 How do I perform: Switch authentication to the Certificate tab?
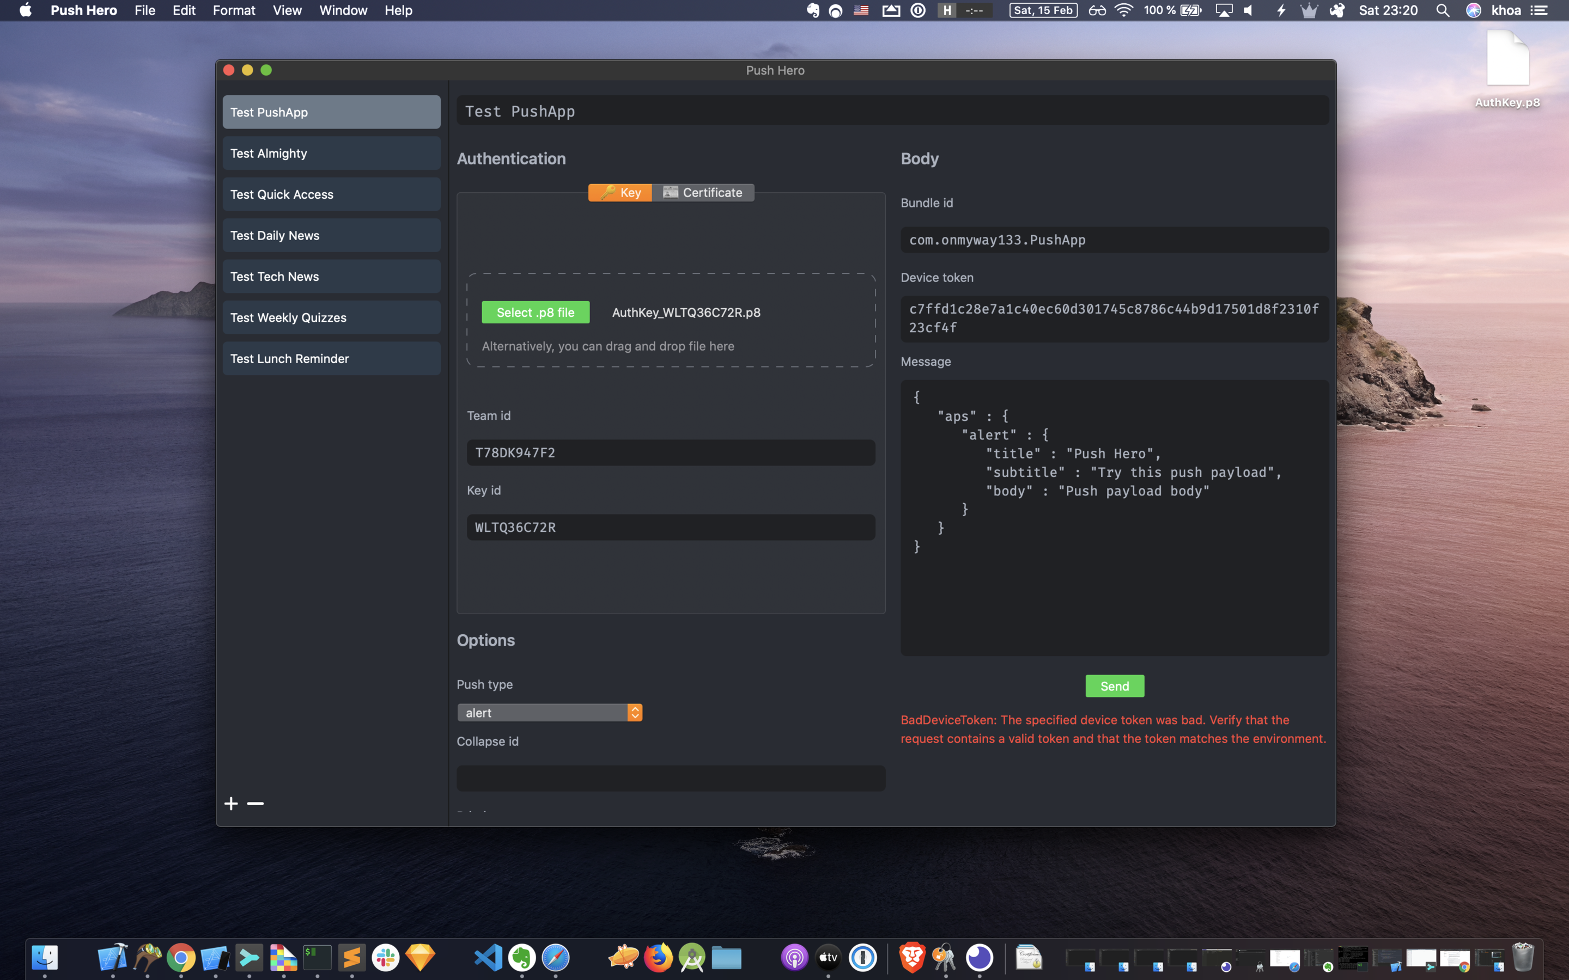tap(703, 193)
